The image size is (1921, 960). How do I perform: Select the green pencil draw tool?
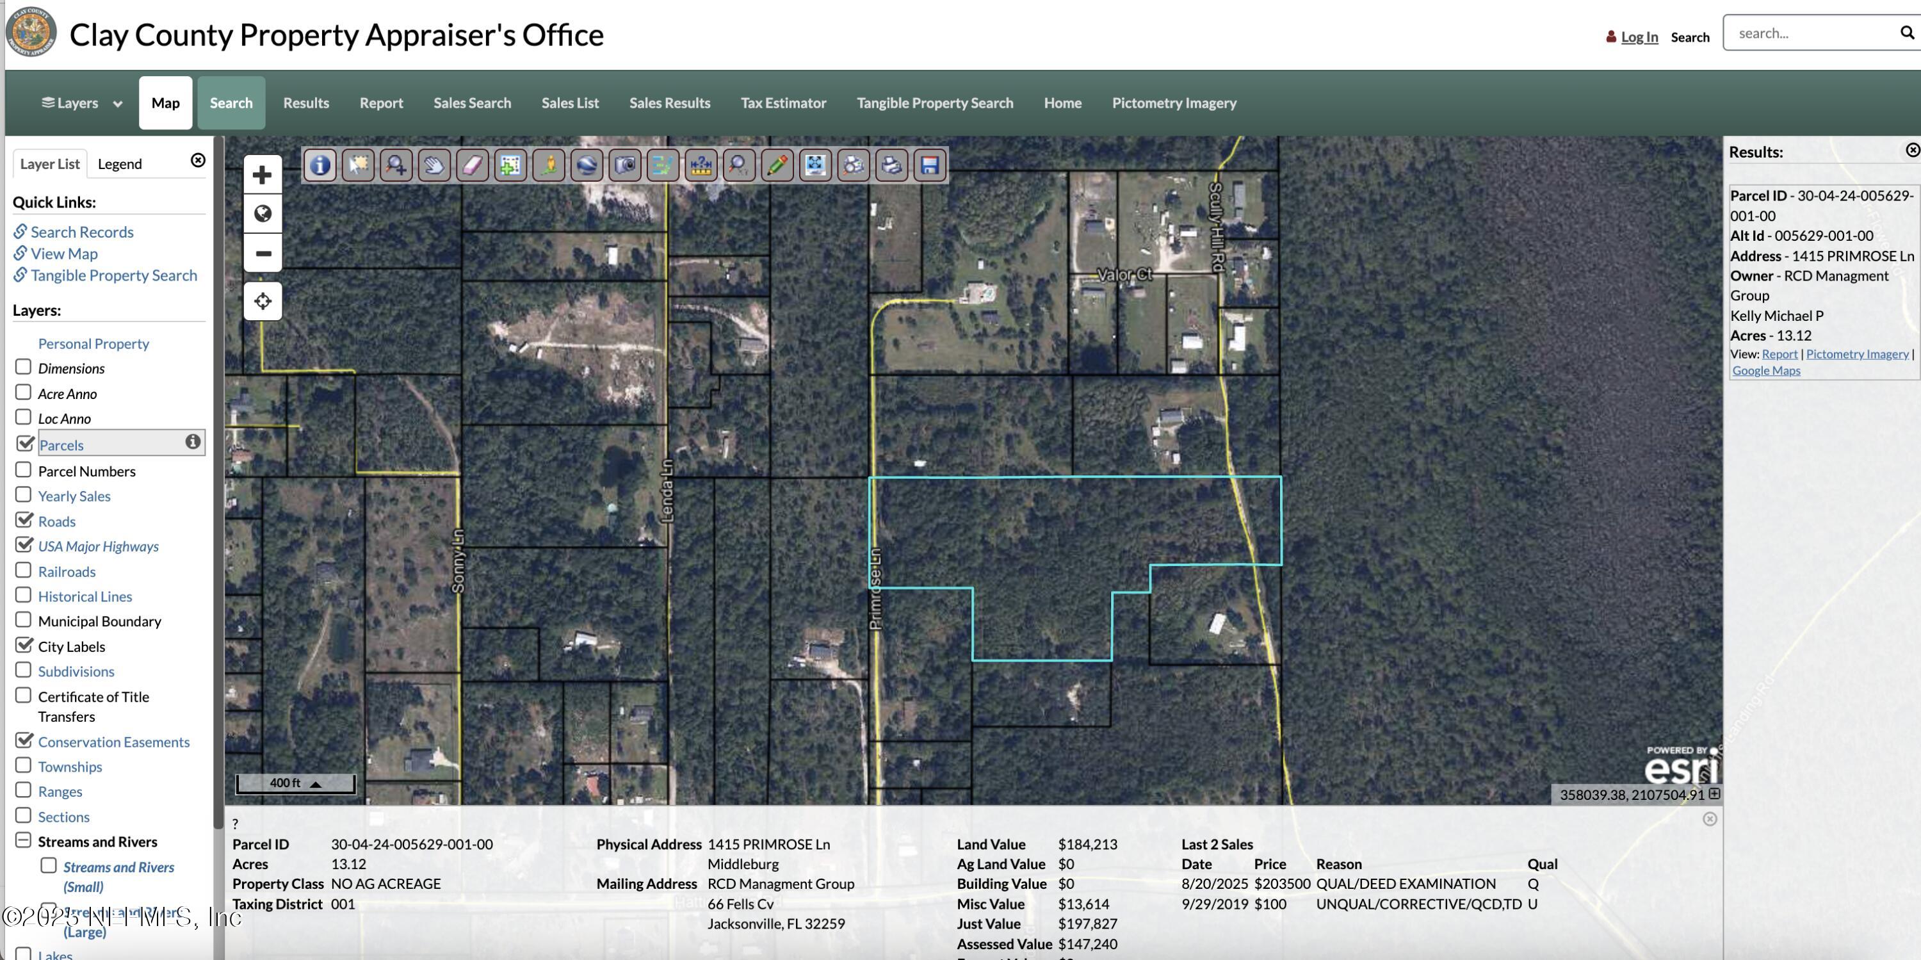(x=776, y=165)
